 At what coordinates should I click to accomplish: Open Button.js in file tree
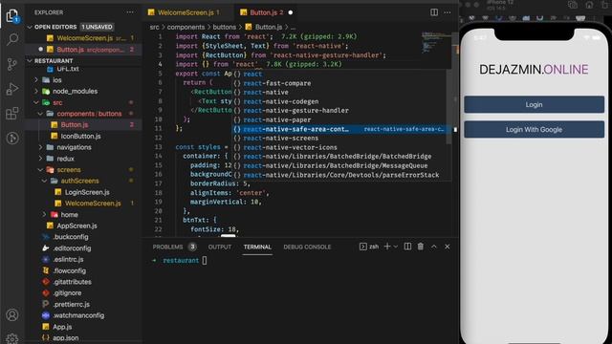point(75,125)
